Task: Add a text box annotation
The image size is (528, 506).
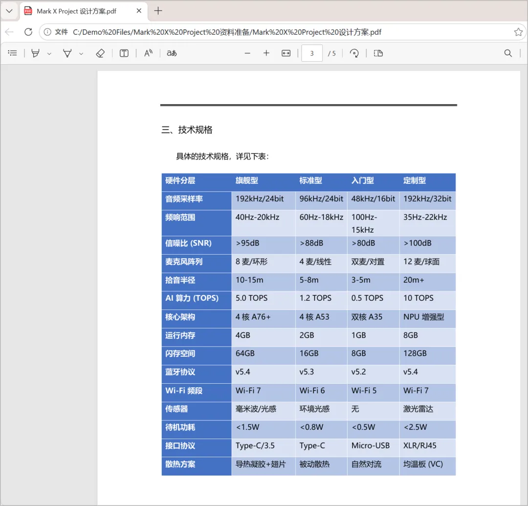Action: (x=124, y=53)
